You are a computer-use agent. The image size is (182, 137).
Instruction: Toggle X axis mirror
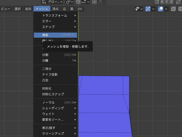click(x=162, y=2)
